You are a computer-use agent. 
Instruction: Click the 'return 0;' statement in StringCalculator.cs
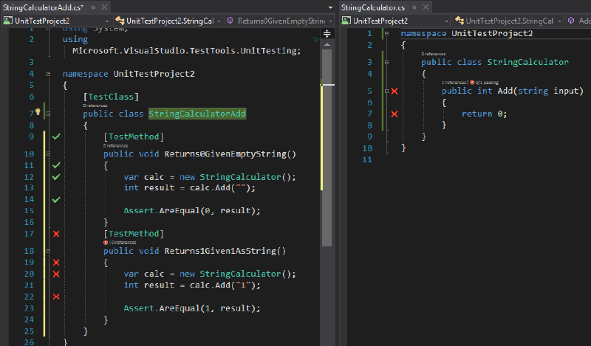point(485,114)
